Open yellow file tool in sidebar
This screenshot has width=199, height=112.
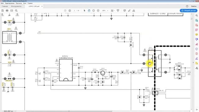[x=197, y=63]
